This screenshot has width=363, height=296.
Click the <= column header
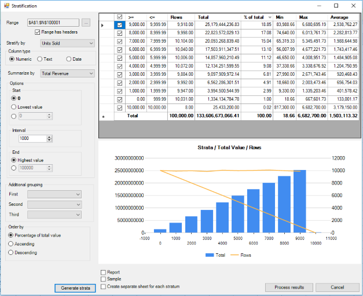point(157,17)
